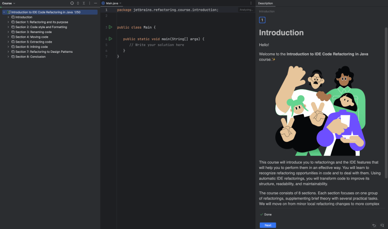Image resolution: width=388 pixels, height=229 pixels.
Task: Expand Section 7: Refactoring to Design Patterns chevron
Action: [x=8, y=52]
